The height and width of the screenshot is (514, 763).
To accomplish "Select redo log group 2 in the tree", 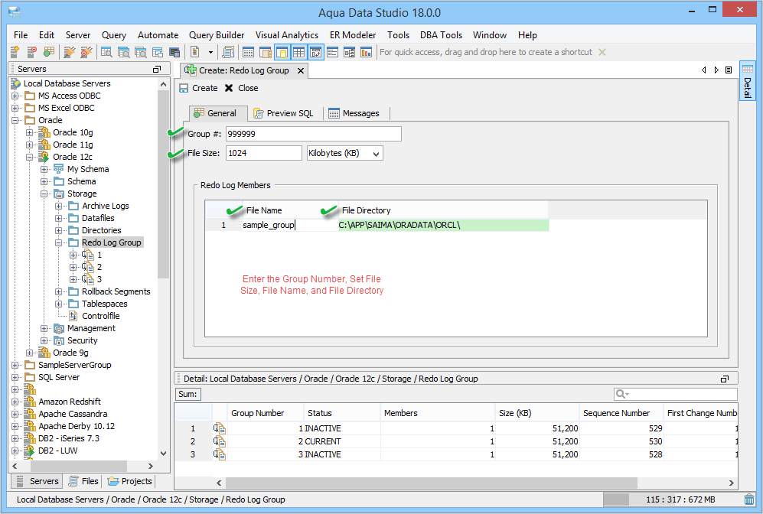I will 99,267.
